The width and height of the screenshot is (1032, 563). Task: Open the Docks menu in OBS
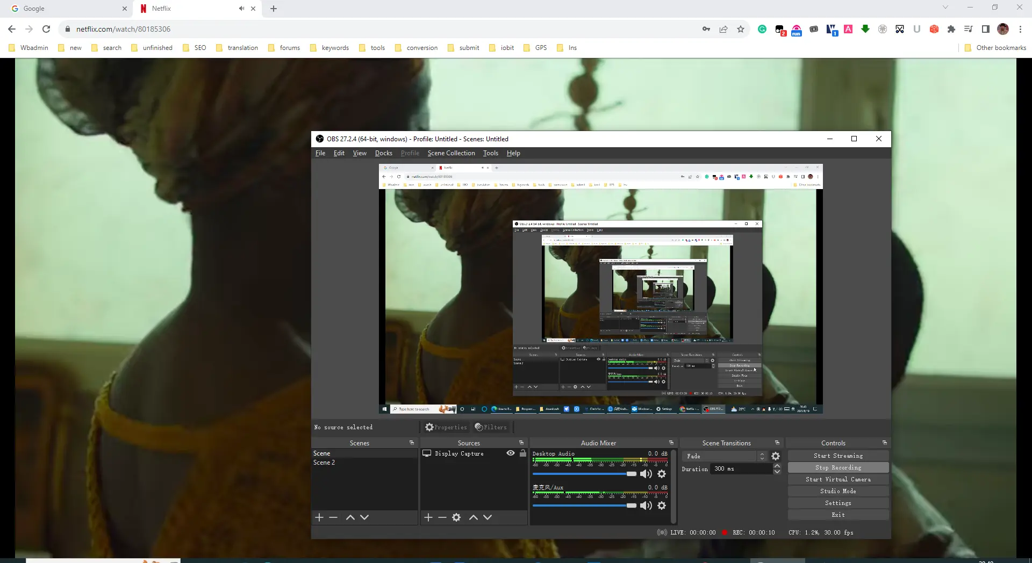[x=383, y=153]
